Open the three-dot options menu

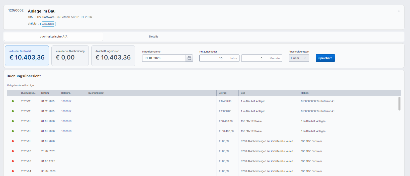click(399, 10)
